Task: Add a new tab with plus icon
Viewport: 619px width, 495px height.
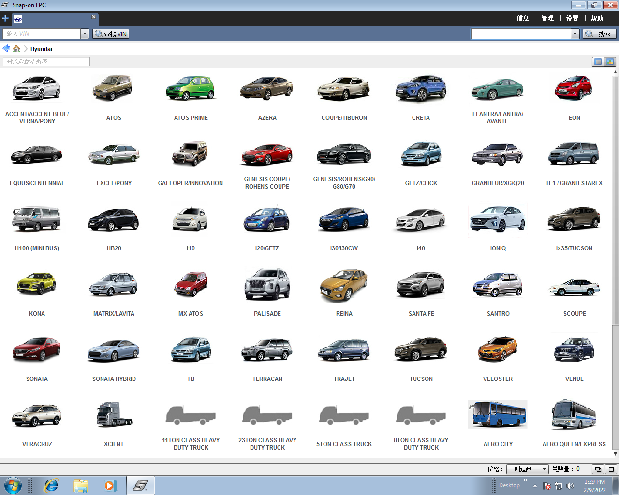Action: click(x=5, y=18)
